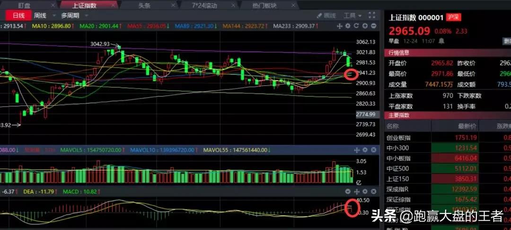Viewport: 511px width, 230px height.
Task: Click the 上涨家数 970 value
Action: click(x=448, y=96)
